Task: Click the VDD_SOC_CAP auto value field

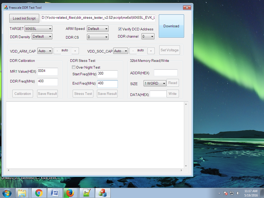Action: click(142, 50)
